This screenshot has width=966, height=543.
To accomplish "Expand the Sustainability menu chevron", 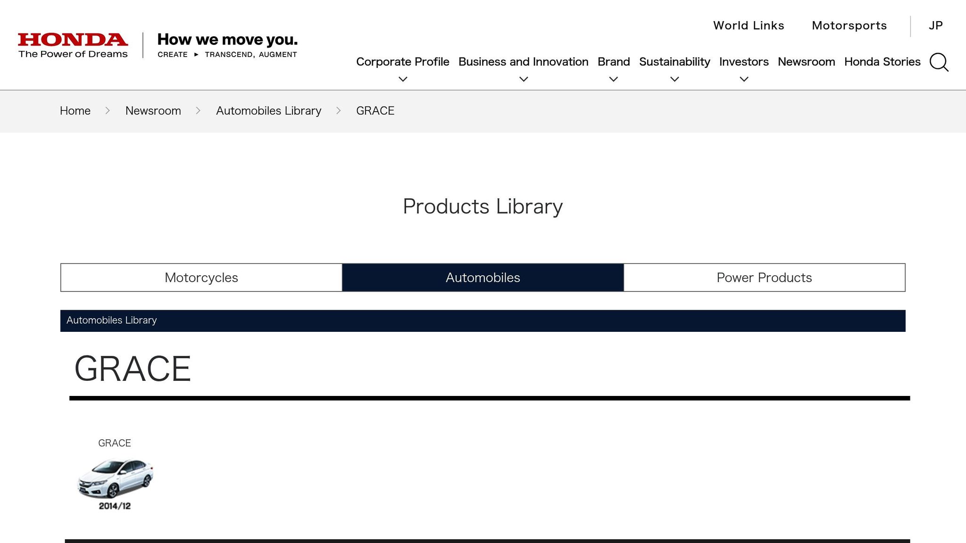I will (675, 79).
